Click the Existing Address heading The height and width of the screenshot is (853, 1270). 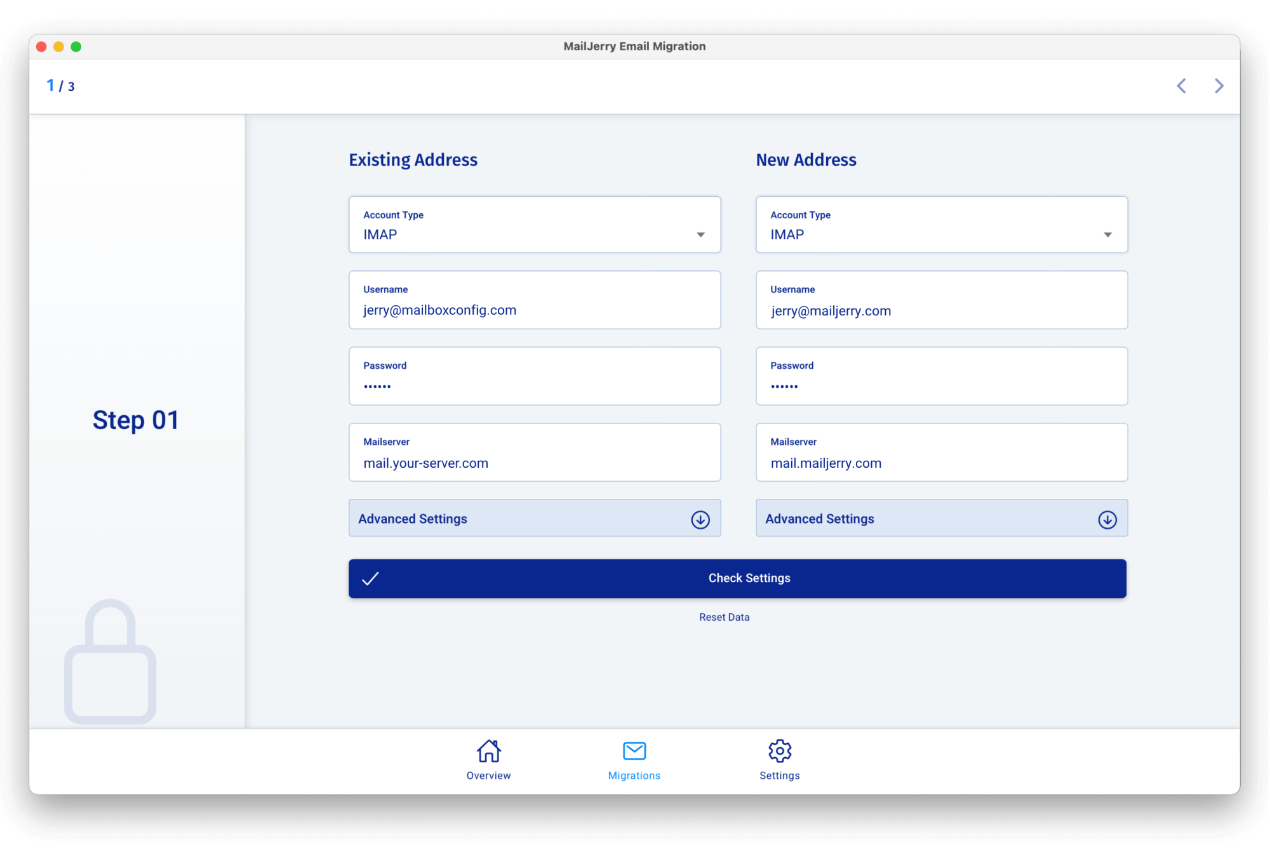(413, 160)
